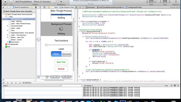Open the related files menu in Interface Builder jump bar
The width and height of the screenshot is (181, 102).
point(3,7)
